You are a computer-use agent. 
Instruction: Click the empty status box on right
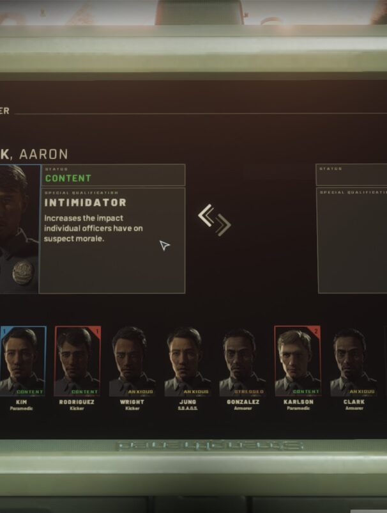pos(351,175)
